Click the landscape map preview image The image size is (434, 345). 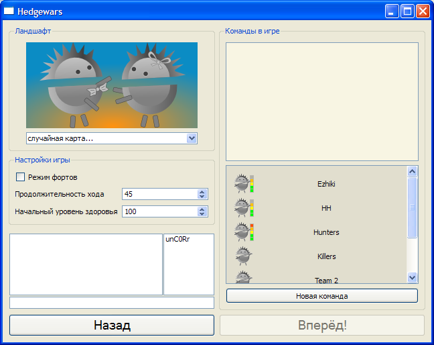click(112, 85)
